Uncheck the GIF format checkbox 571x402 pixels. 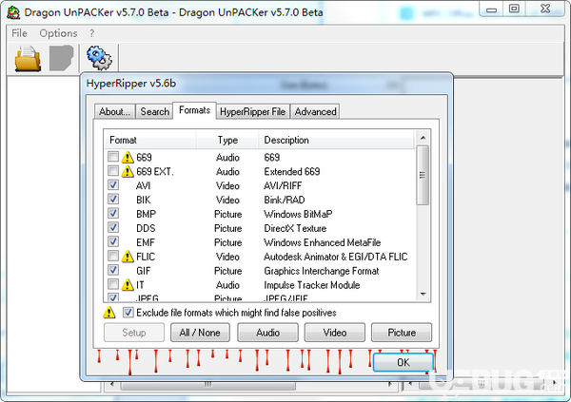(x=113, y=270)
